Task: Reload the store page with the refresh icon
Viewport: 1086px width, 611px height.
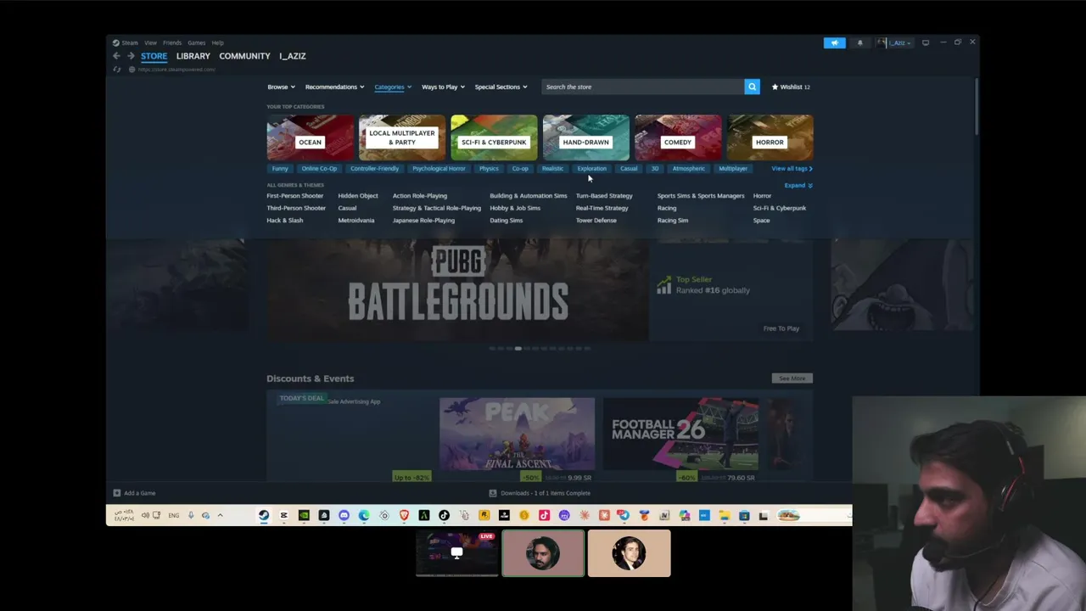Action: (117, 69)
